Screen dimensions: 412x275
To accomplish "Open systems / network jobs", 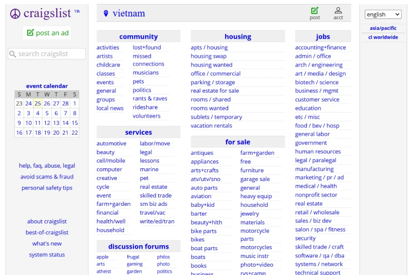I will coord(319,264).
